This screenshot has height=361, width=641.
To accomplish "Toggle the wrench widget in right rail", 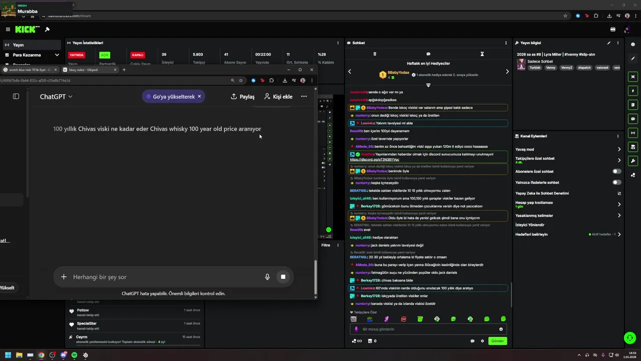I will tap(633, 161).
